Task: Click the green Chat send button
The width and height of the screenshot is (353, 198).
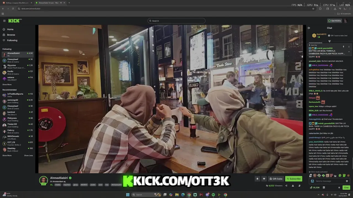Action: click(x=346, y=188)
